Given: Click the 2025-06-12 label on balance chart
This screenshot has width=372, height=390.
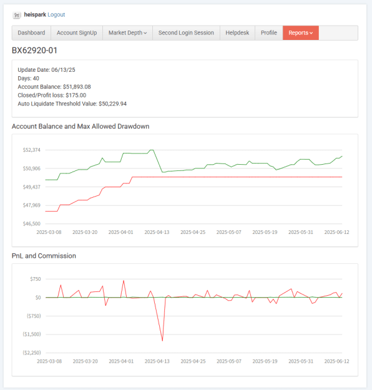Looking at the screenshot, I should click(336, 232).
